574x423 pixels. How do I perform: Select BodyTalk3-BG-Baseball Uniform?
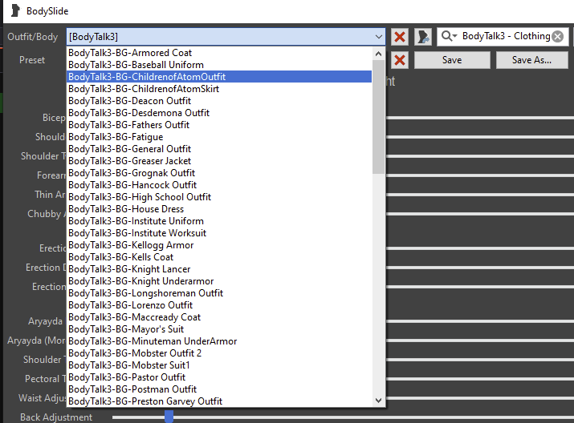219,65
